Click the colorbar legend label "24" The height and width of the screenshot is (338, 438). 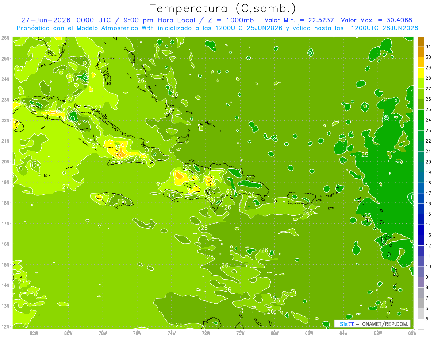pos(428,120)
